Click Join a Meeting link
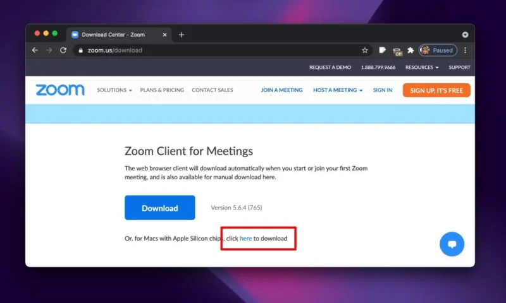Viewport: 506px width, 303px height. pyautogui.click(x=281, y=90)
